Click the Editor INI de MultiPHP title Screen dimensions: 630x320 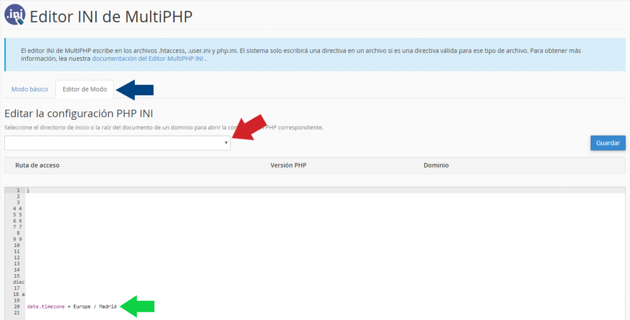[111, 17]
